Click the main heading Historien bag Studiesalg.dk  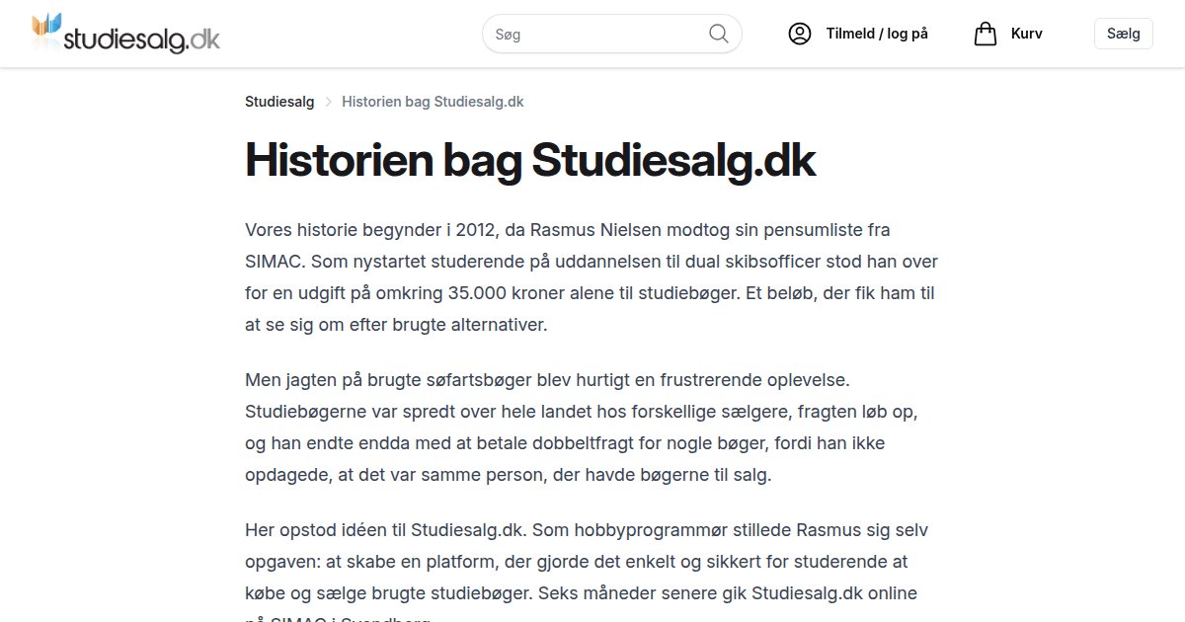[x=530, y=160]
